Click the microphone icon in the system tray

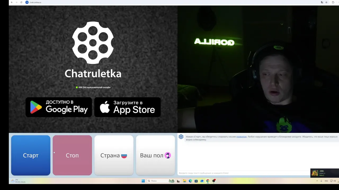pos(321,181)
